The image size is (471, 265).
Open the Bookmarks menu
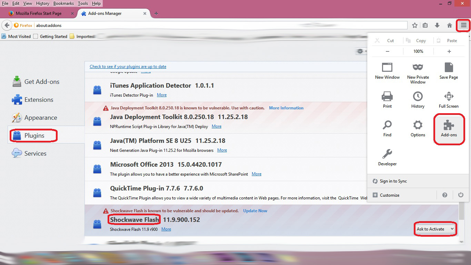(x=64, y=3)
